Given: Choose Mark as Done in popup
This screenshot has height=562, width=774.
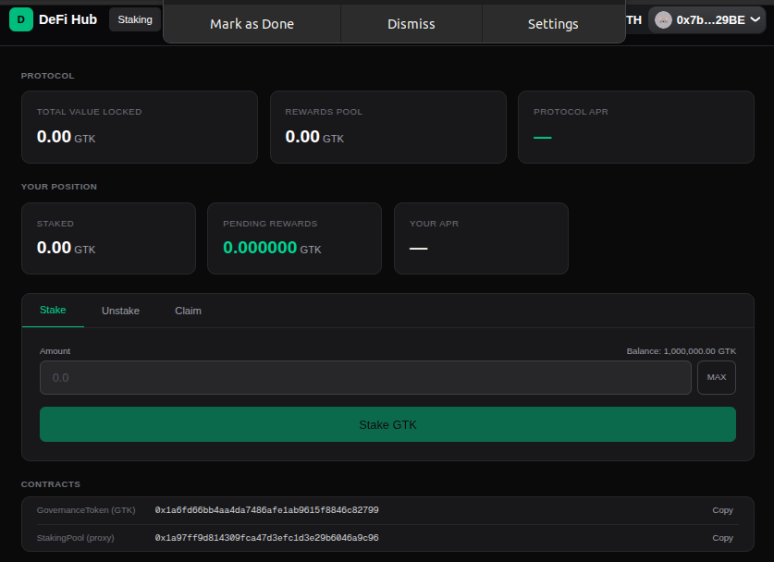Looking at the screenshot, I should tap(252, 24).
